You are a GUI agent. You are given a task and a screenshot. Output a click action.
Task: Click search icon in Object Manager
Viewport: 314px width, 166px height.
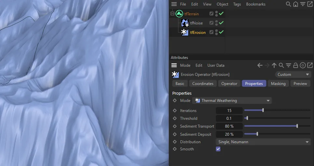[288, 4]
